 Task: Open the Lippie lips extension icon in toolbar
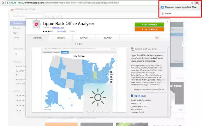click(197, 3)
